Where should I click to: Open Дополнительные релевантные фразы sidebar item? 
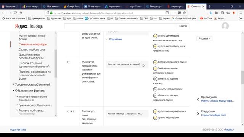coord(31,56)
